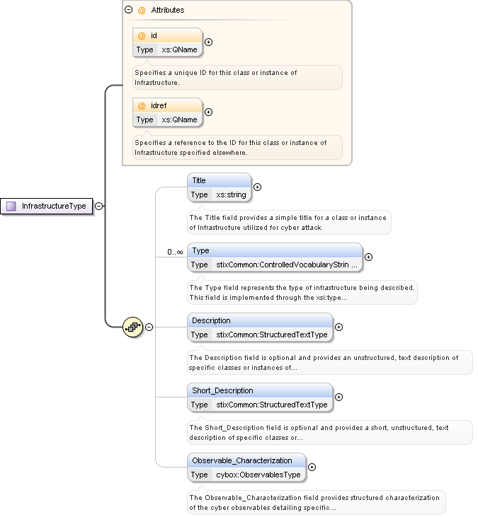Screen dimensions: 478x517
Task: Select the Title element box
Action: click(219, 180)
